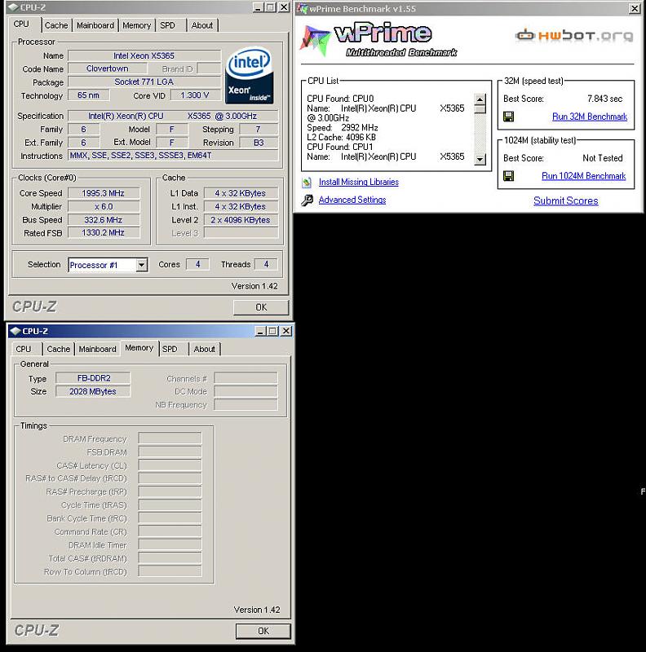This screenshot has width=646, height=652.
Task: Click the Run 32M Benchmark link
Action: [x=590, y=117]
